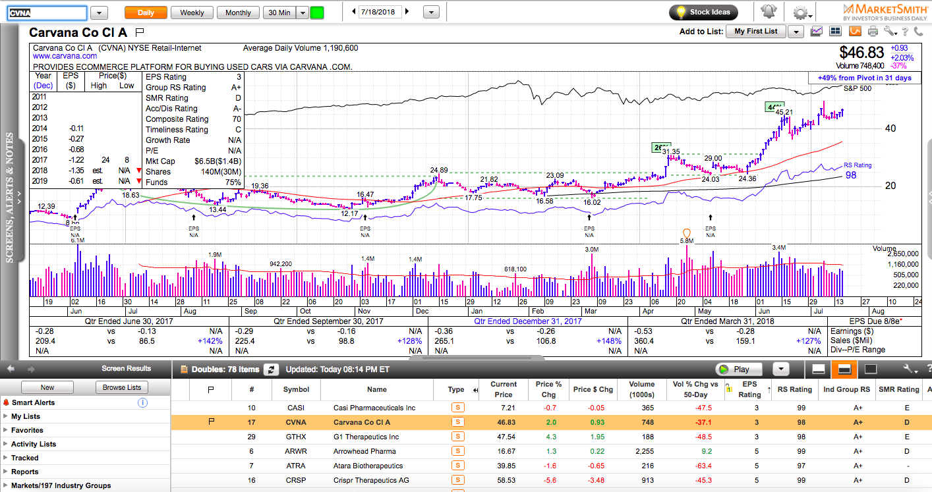Screen dimensions: 932x492
Task: Open alerts via the bell icon
Action: coord(769,12)
